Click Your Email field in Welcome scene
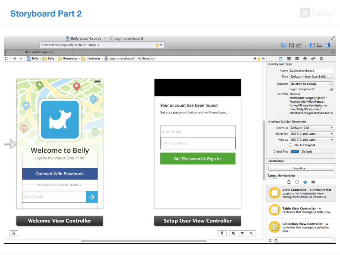This screenshot has width=340, height=255. coord(54,197)
